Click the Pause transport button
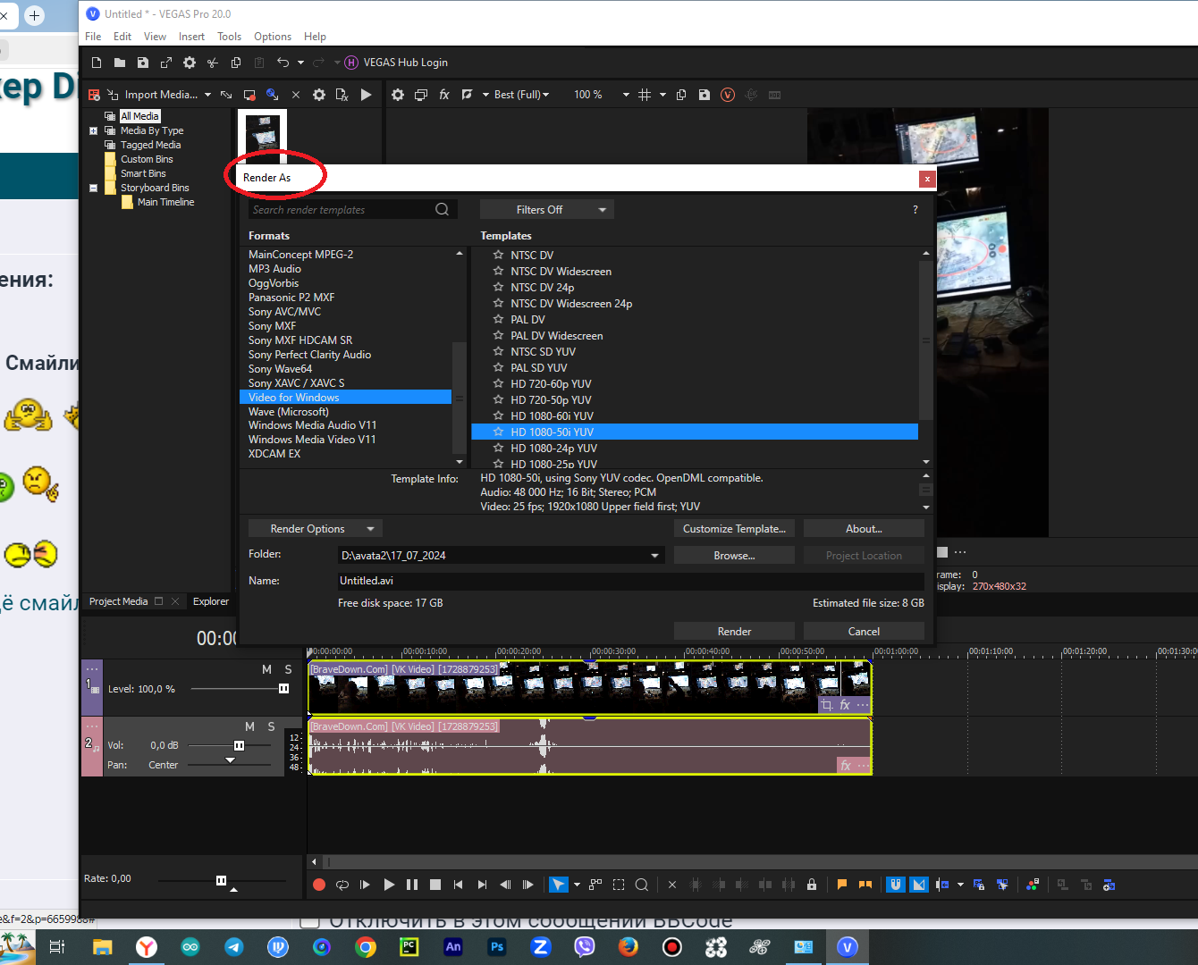1198x965 pixels. (x=412, y=885)
